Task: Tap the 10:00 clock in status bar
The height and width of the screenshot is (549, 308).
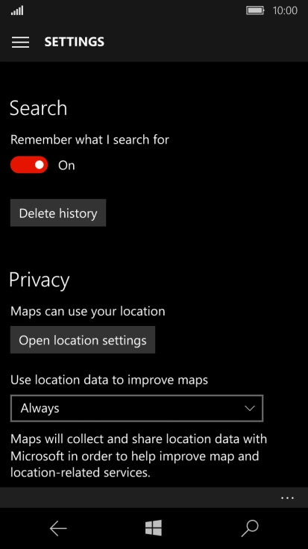Action: coord(285,10)
